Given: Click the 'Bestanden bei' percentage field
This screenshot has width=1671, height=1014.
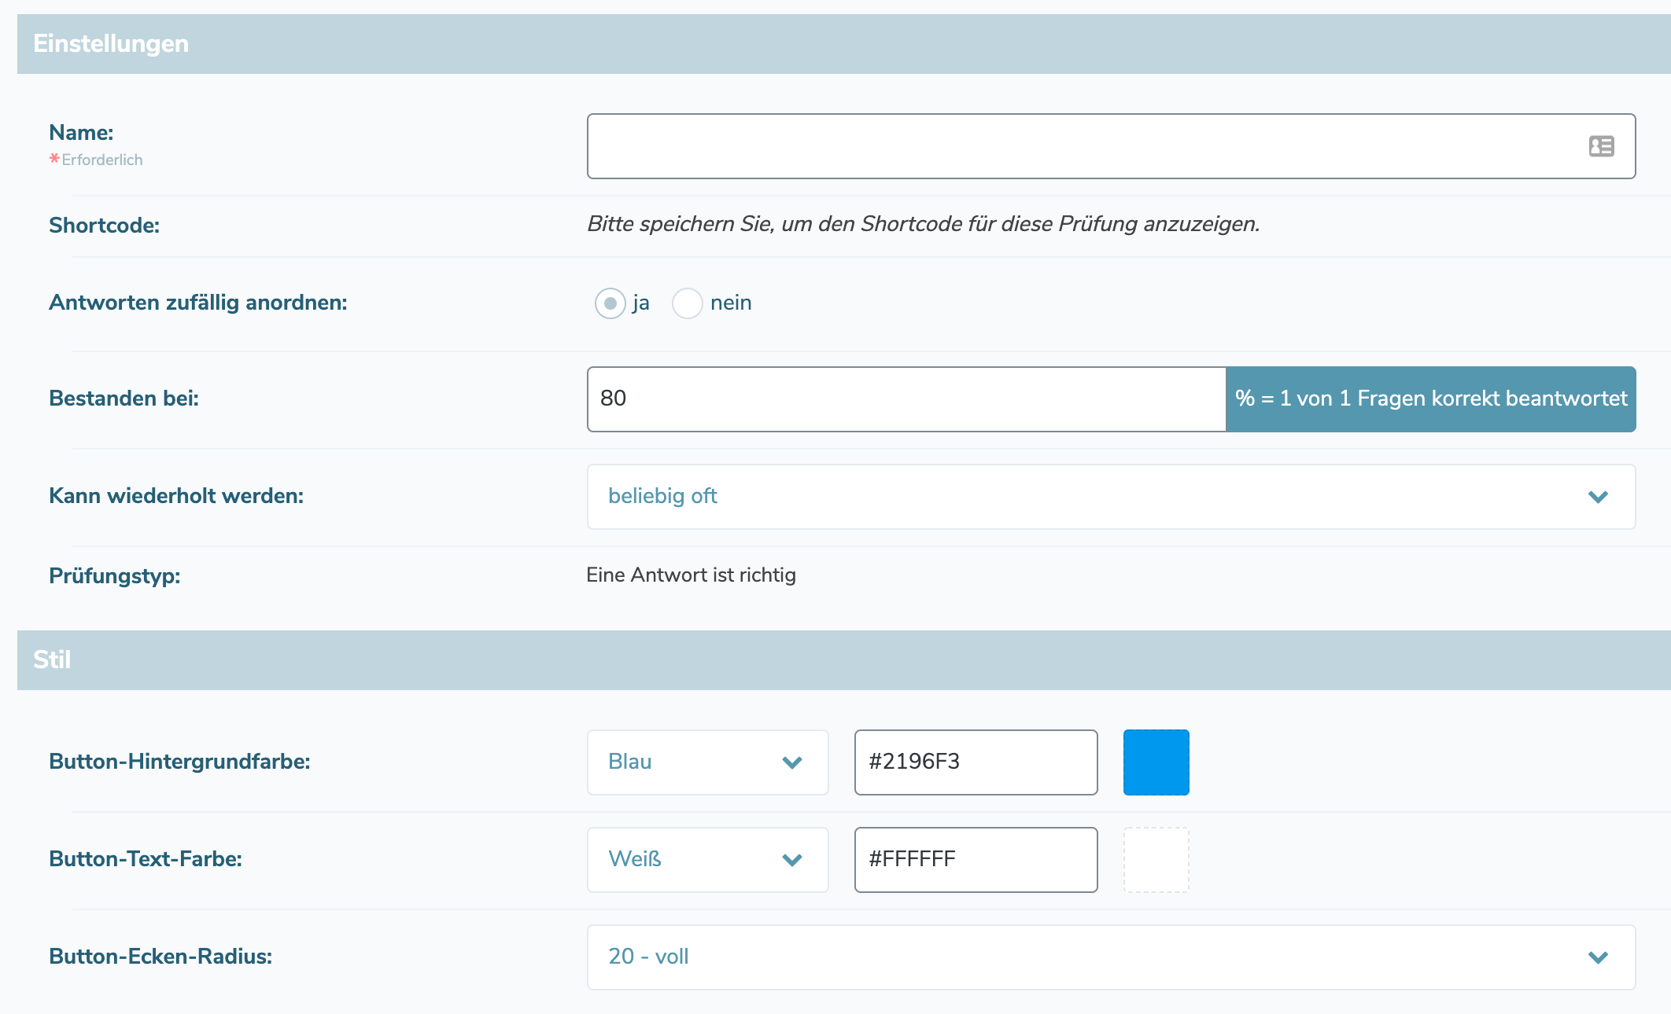Looking at the screenshot, I should tap(905, 399).
